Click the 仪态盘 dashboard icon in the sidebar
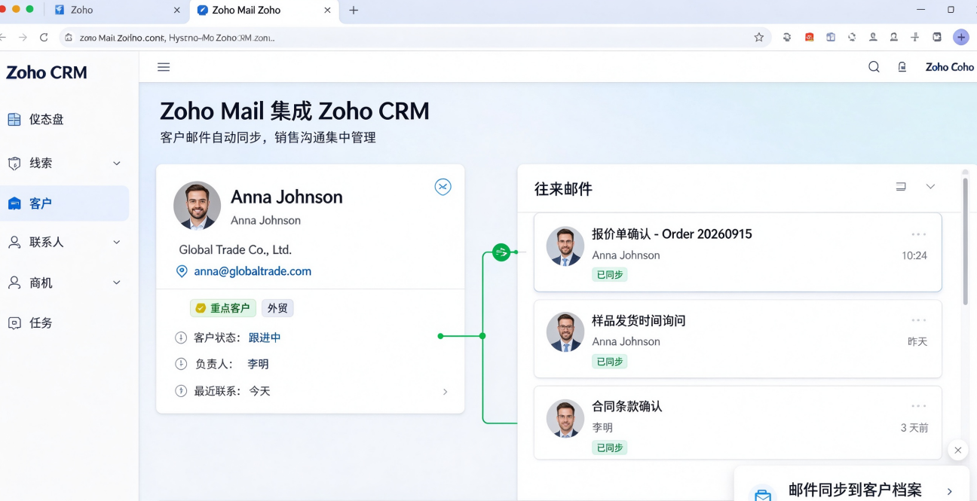977x501 pixels. (x=14, y=119)
